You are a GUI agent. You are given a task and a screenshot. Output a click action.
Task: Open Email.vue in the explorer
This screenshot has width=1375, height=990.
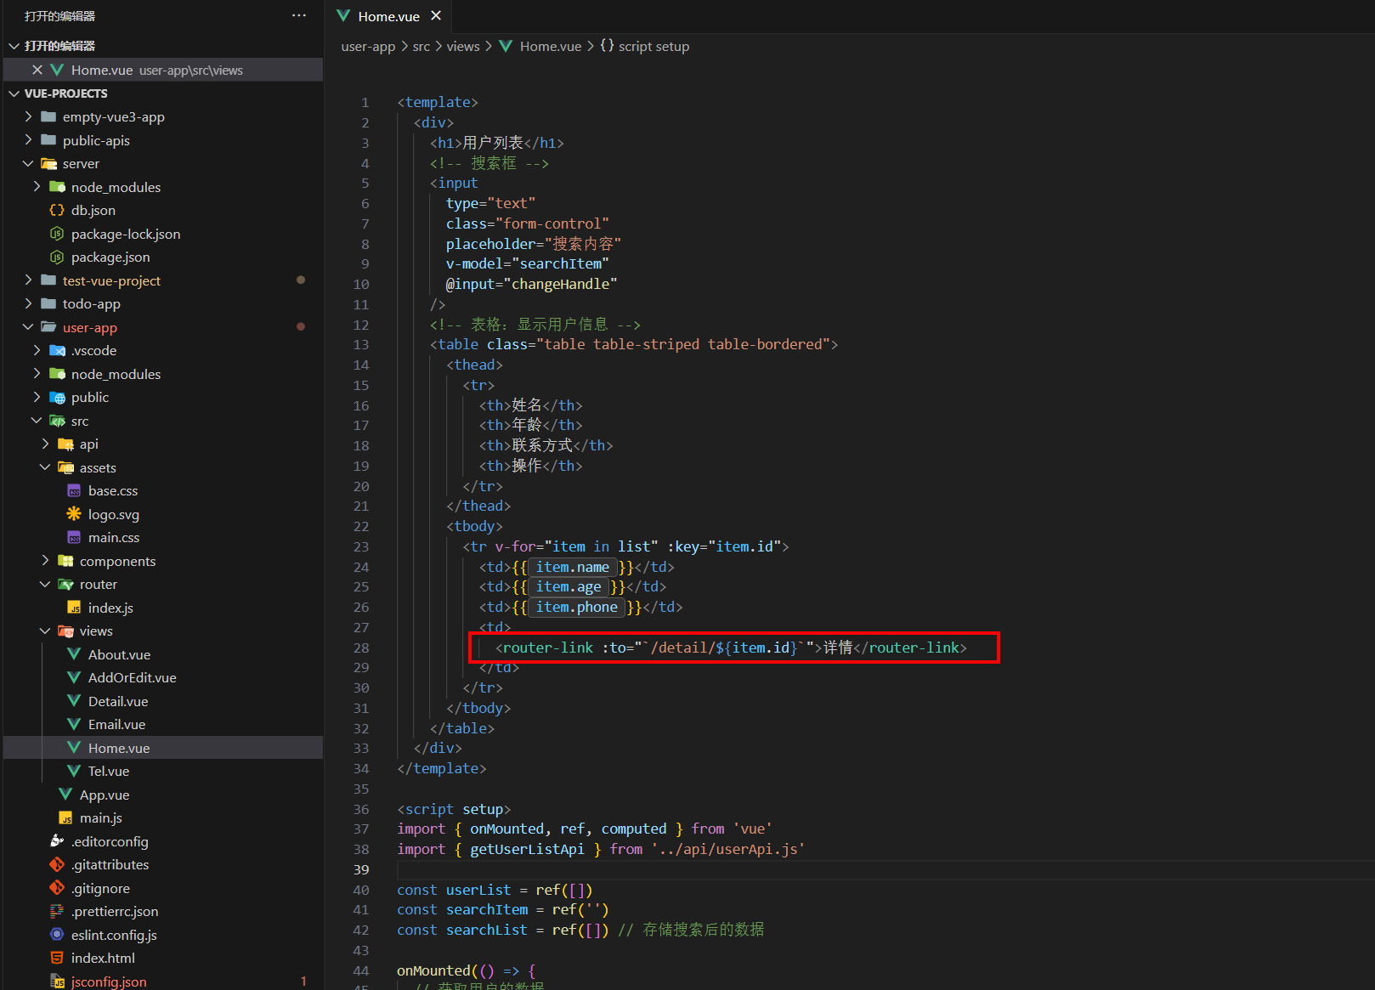(x=116, y=724)
